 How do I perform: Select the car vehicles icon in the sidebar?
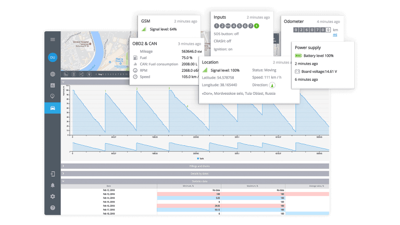pos(53,107)
